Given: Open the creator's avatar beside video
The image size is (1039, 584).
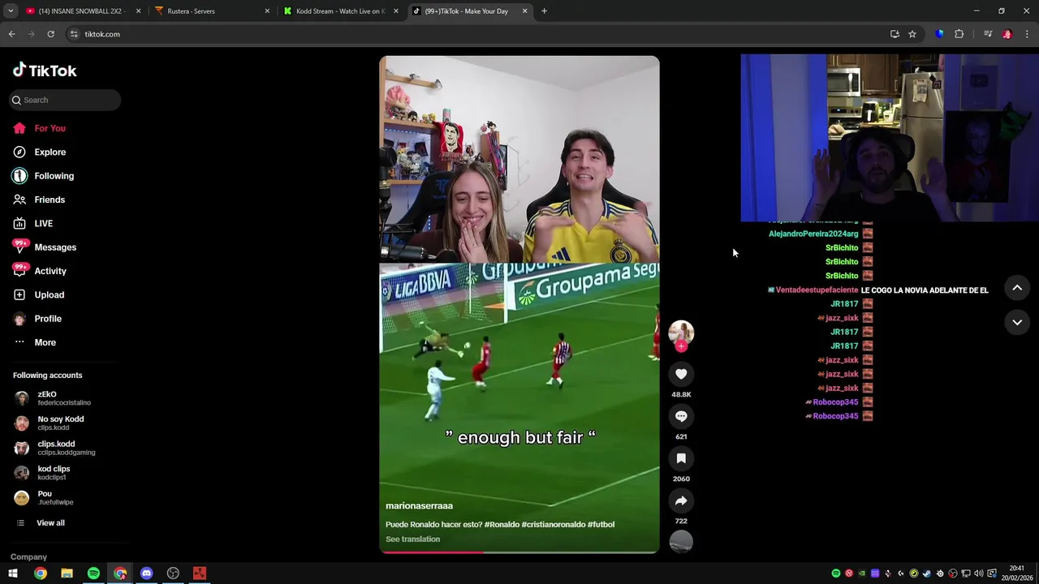Looking at the screenshot, I should coord(681,333).
